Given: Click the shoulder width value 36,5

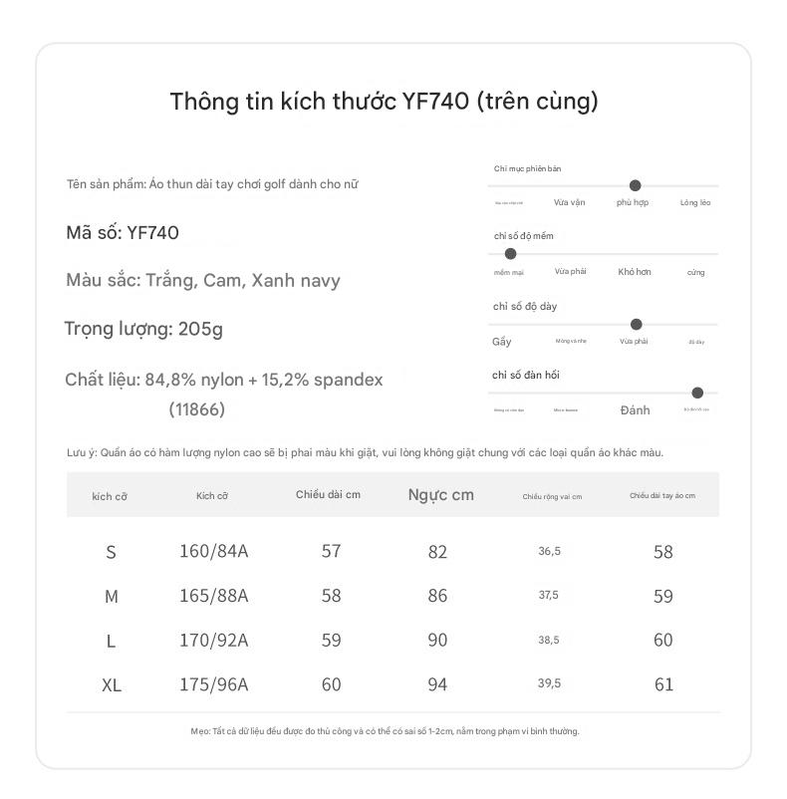Looking at the screenshot, I should pos(549,551).
